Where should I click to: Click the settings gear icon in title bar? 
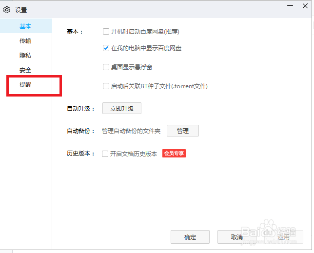click(x=7, y=10)
